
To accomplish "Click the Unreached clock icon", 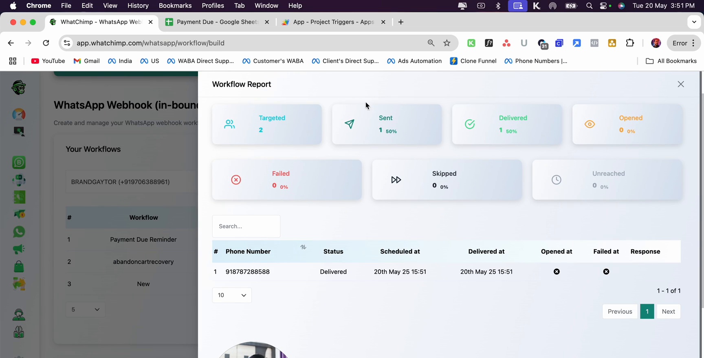I will click(x=556, y=180).
